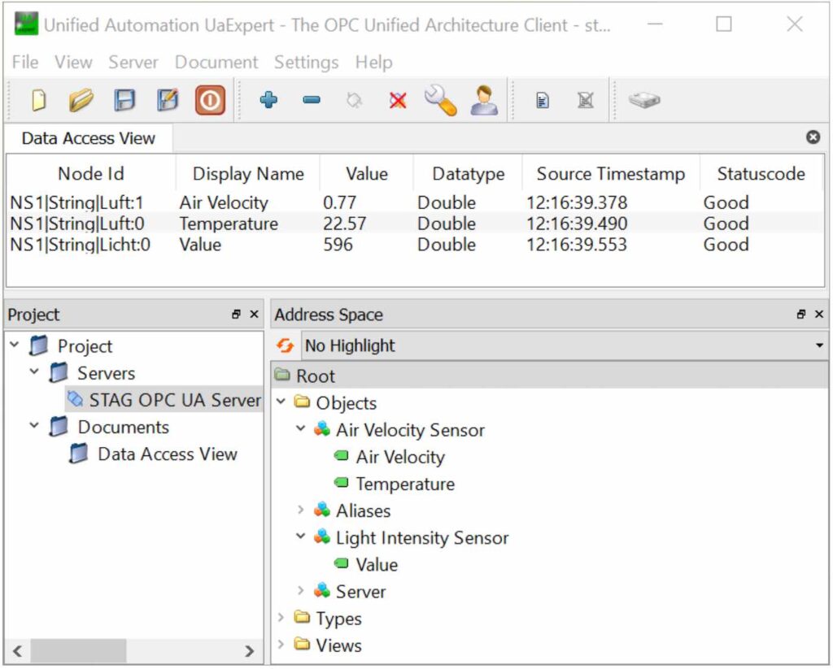Viewport: 833px width, 669px height.
Task: Click the gray drive icon in toolbar
Action: click(644, 100)
